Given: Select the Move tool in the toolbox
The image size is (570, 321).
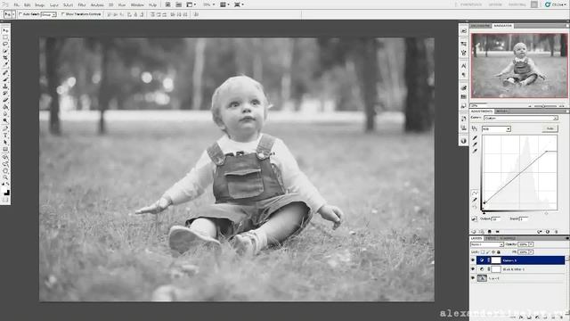Looking at the screenshot, I should pyautogui.click(x=5, y=31).
